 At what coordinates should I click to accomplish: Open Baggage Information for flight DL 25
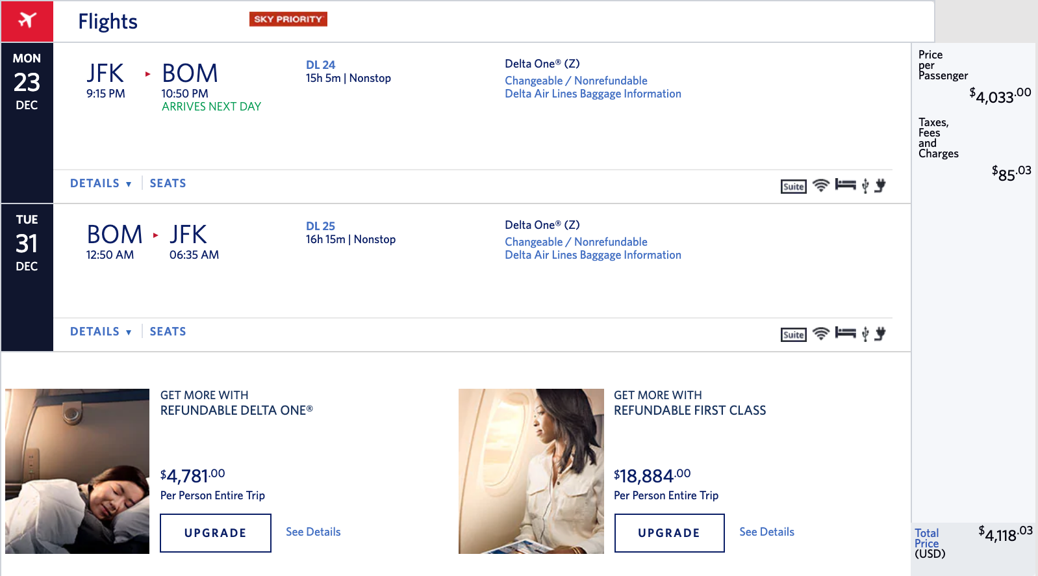[x=593, y=255]
